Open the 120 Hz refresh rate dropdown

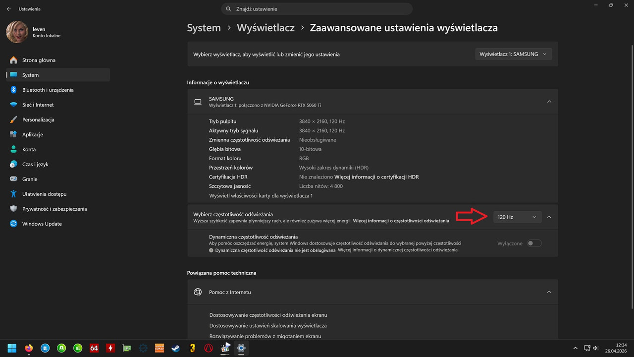(517, 217)
